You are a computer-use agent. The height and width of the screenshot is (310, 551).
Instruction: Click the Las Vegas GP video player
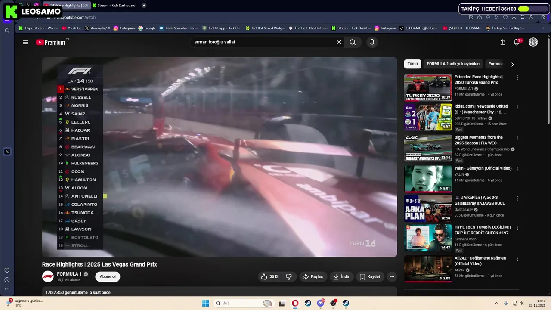coord(220,157)
